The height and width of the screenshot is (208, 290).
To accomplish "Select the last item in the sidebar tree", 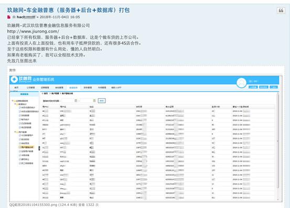I will (x=26, y=163).
